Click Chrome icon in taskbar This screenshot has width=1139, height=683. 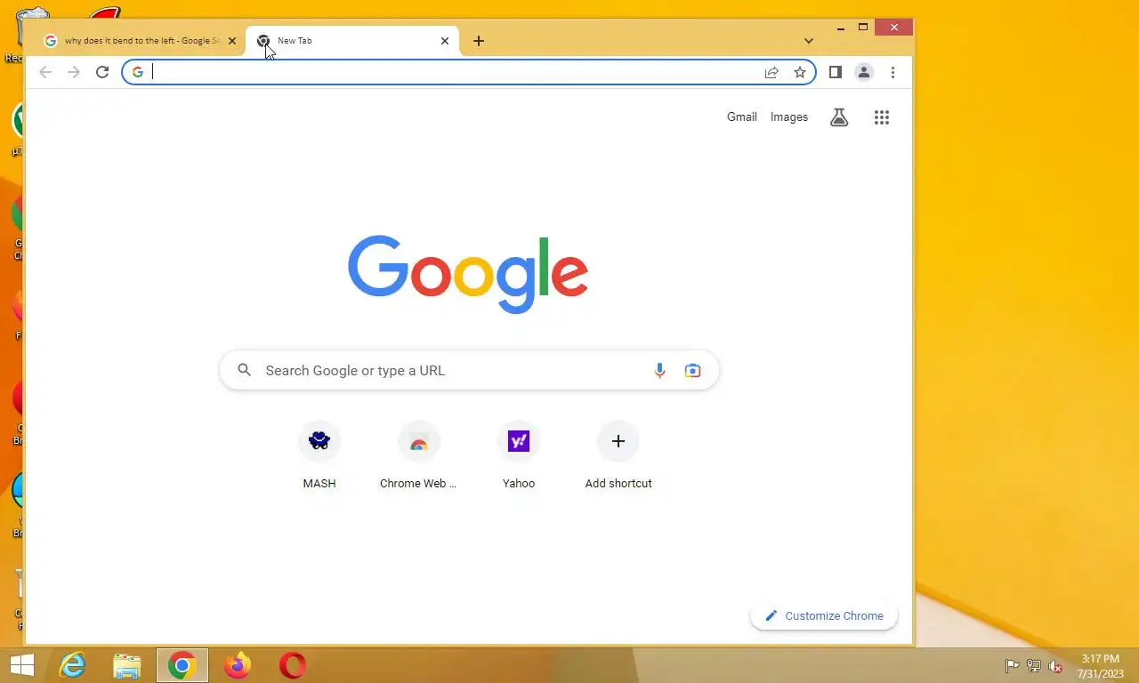(182, 665)
